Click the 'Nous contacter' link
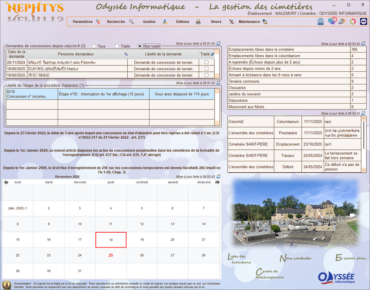This screenshot has height=290, width=370. pyautogui.click(x=295, y=258)
